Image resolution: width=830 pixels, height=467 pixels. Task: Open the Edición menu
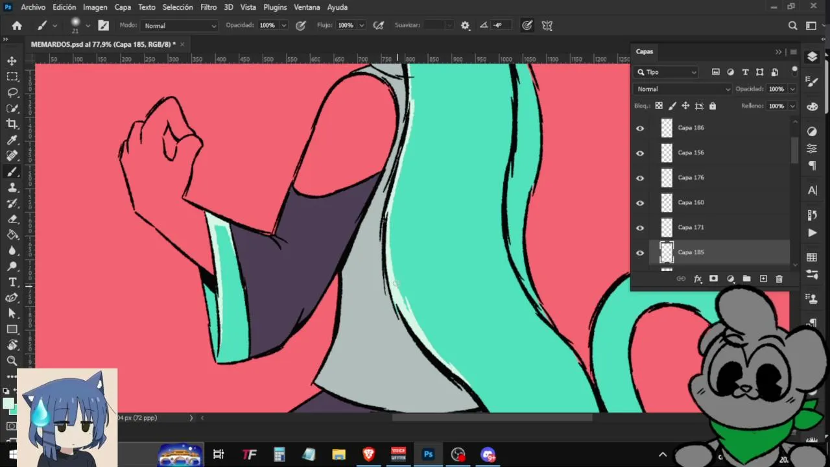click(x=64, y=7)
